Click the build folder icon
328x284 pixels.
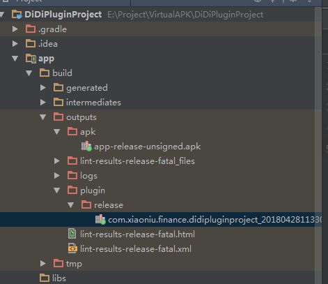pos(45,73)
